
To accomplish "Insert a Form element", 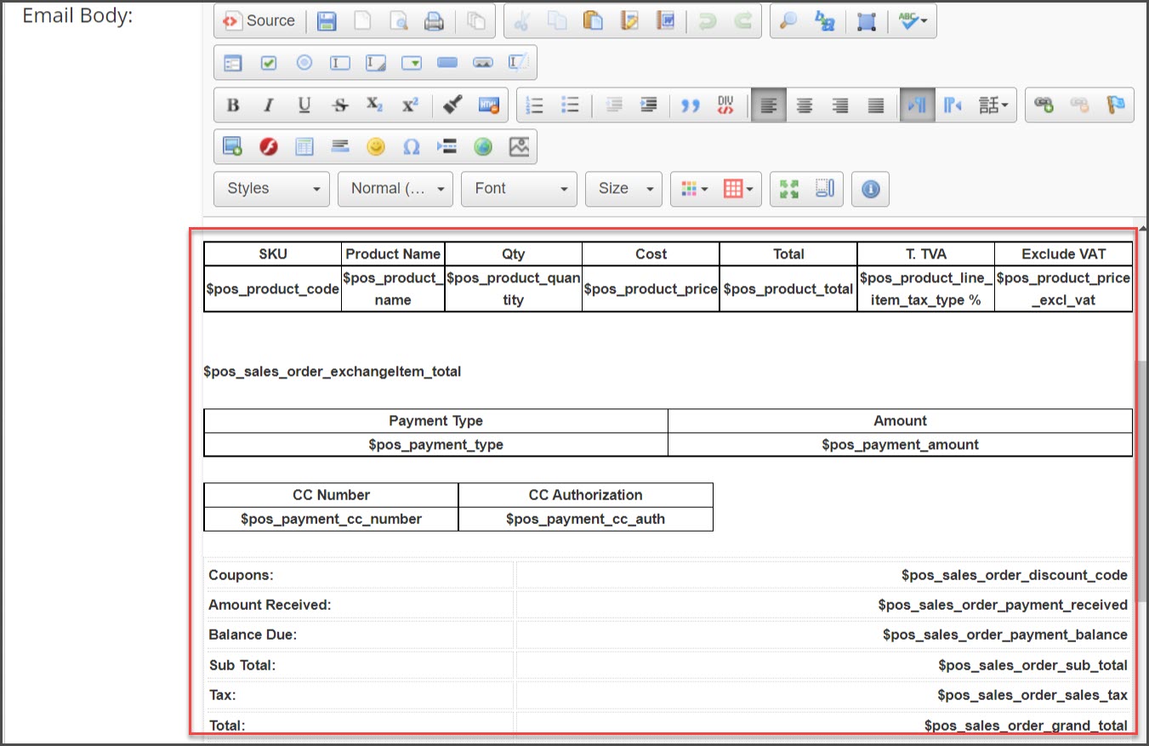I will tap(233, 63).
